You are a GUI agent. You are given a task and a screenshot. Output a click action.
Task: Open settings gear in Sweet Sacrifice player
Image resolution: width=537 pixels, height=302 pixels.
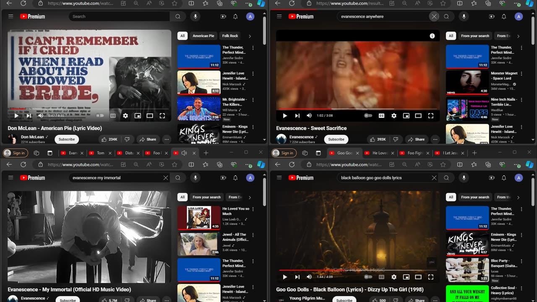394,116
